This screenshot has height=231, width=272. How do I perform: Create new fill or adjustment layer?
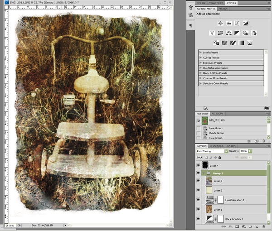[244, 226]
